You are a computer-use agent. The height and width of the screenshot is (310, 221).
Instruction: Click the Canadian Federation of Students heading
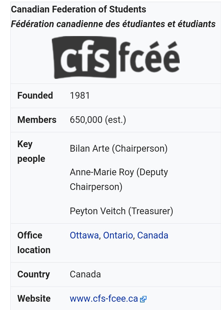click(x=78, y=9)
